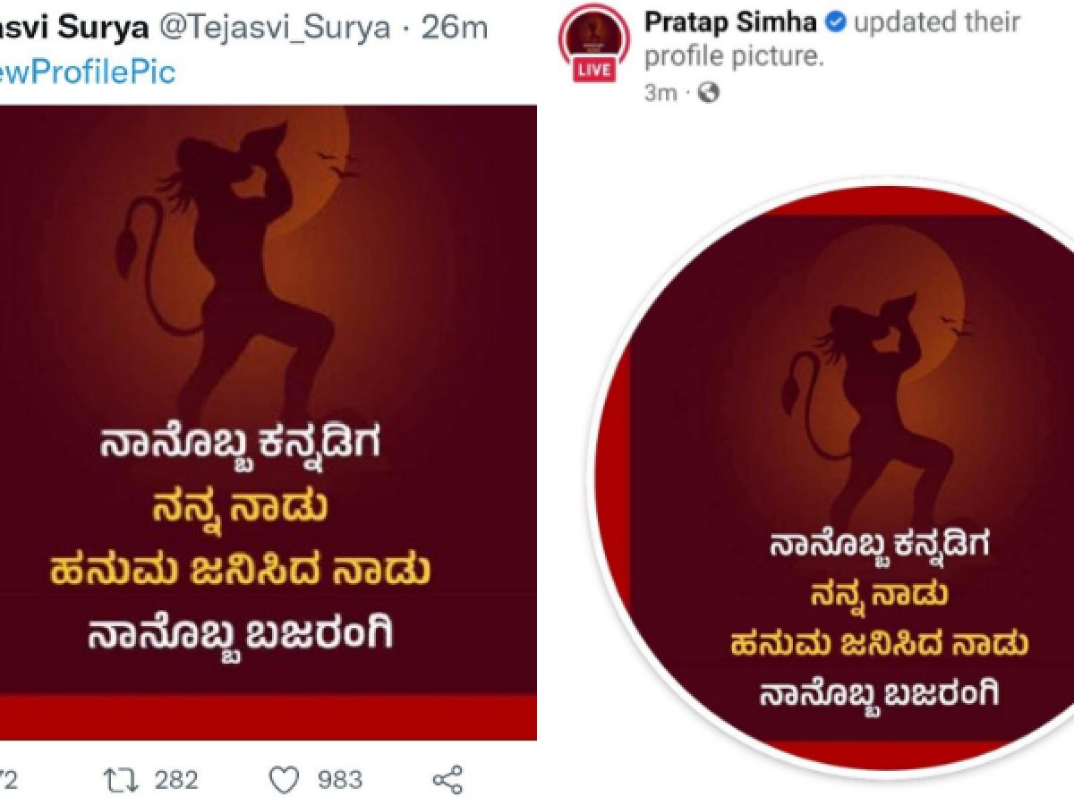Viewport: 1074px width, 805px height.
Task: Open the NewProfilePic hashtag link
Action: tap(88, 72)
